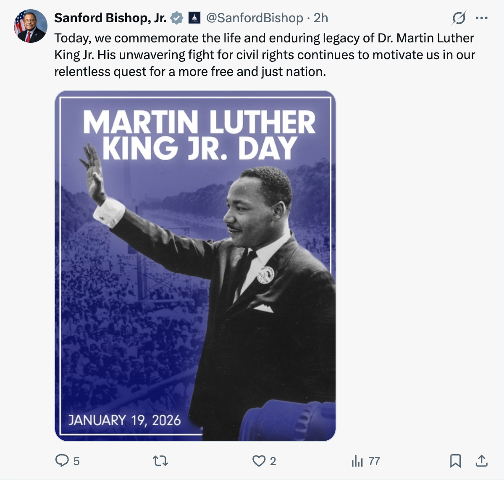The height and width of the screenshot is (481, 504).
Task: Repost this Martin Luther King tweet
Action: 160,461
